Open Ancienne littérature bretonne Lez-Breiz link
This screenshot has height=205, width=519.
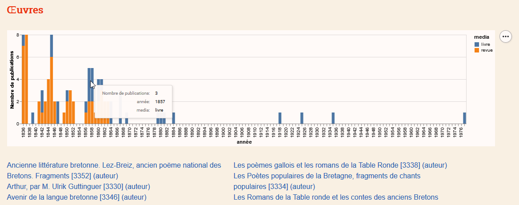point(114,170)
